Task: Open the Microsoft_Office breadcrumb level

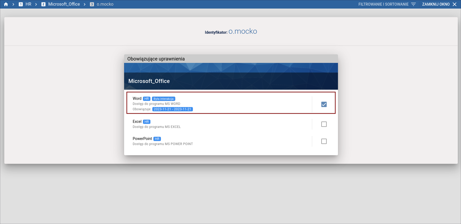Action: tap(64, 4)
